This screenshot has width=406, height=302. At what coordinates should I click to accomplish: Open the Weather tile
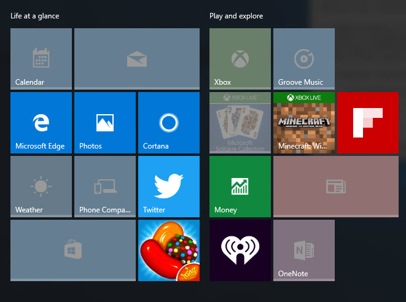pos(41,187)
